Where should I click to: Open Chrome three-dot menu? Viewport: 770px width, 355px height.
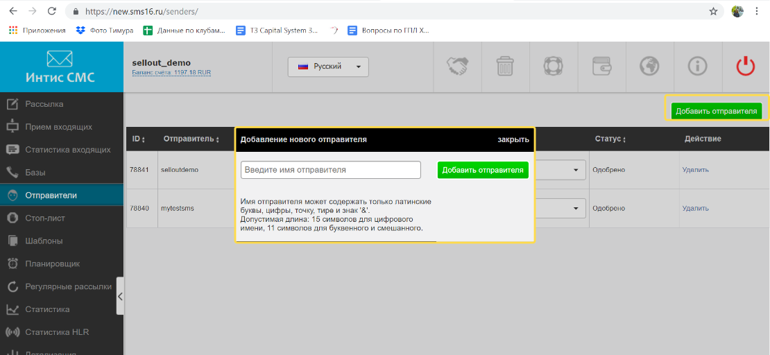757,11
